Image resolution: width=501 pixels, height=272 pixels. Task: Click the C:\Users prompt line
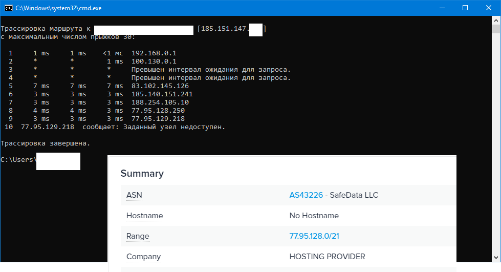click(x=18, y=160)
